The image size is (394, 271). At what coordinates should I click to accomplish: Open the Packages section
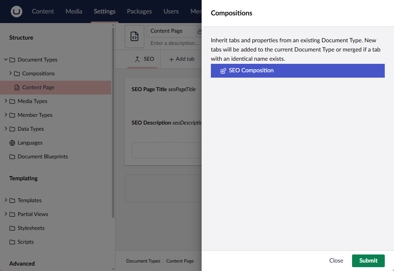pyautogui.click(x=139, y=12)
